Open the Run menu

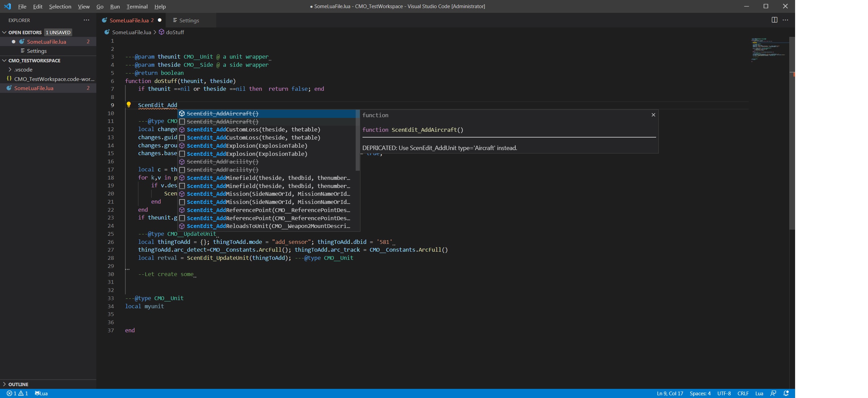[x=115, y=6]
